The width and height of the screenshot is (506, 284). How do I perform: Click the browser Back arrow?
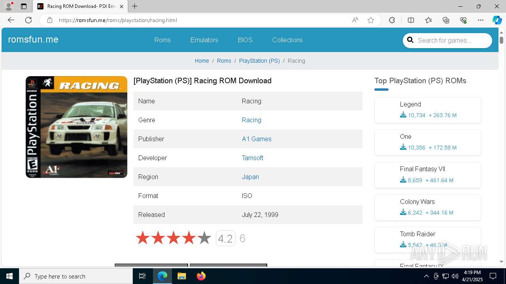click(11, 20)
